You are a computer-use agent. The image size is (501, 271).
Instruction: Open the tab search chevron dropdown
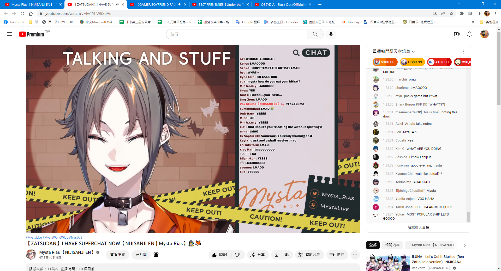point(459,4)
